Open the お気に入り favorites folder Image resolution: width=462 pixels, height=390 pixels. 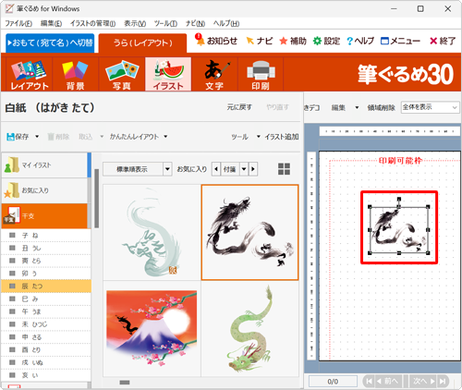44,190
